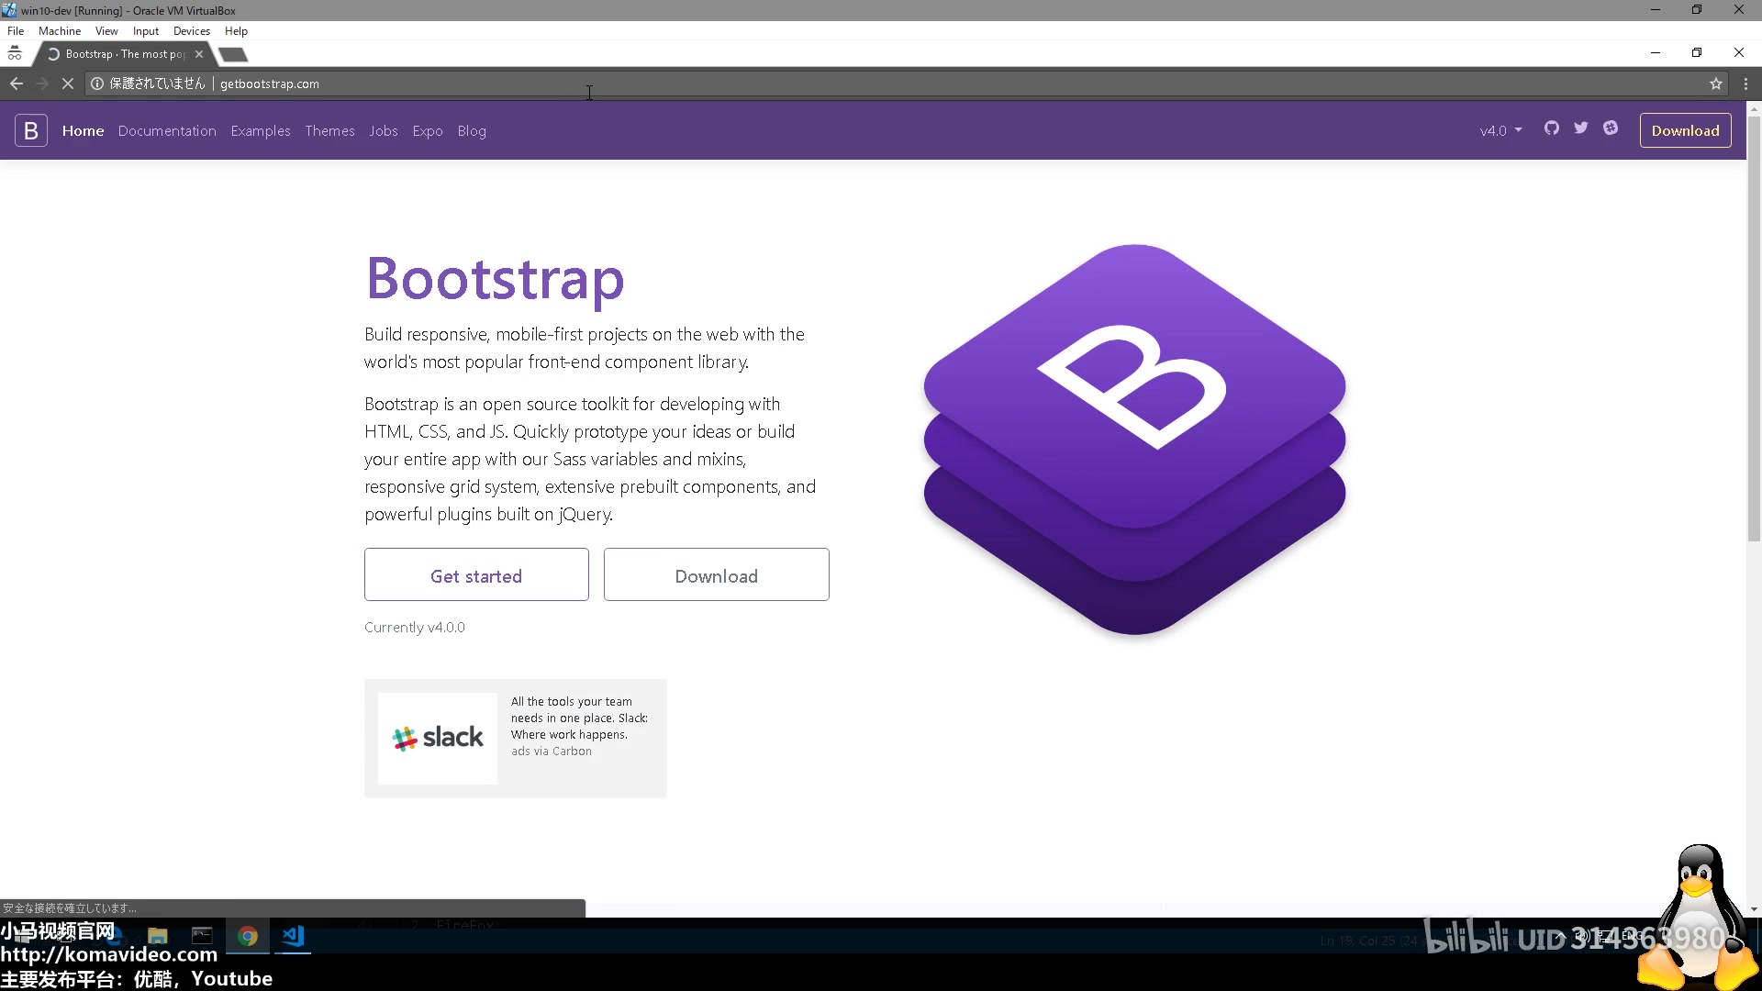Go to Home in navbar

point(83,130)
